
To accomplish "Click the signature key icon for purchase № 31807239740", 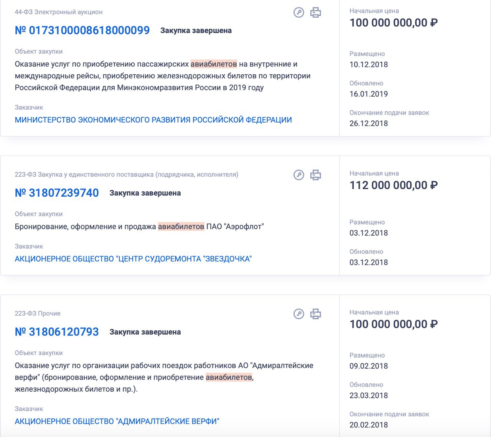I will [298, 175].
